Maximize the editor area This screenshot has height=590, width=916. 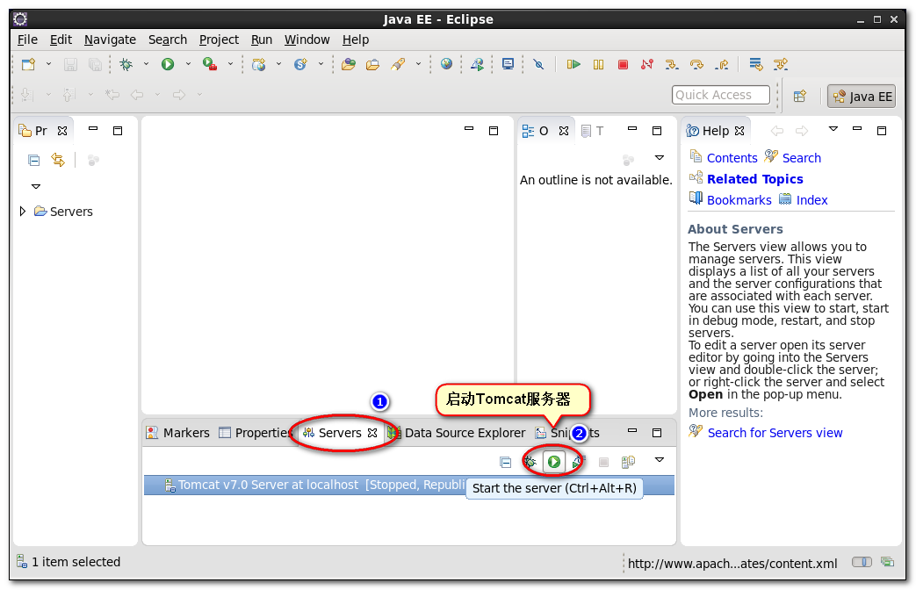point(494,131)
